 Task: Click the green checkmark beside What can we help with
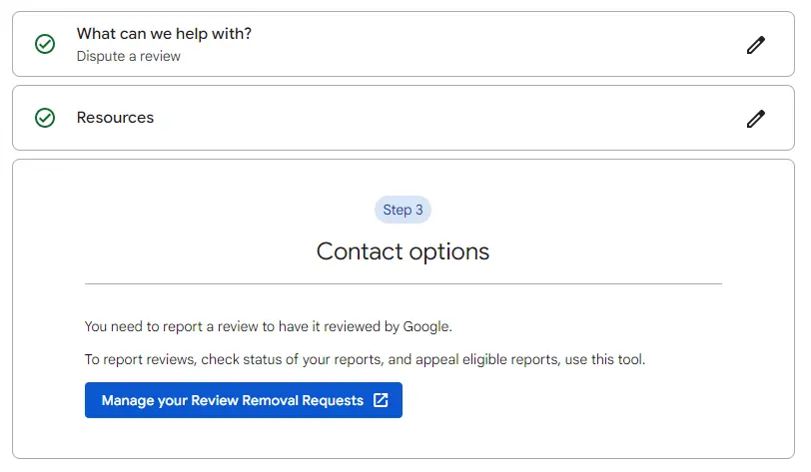click(45, 44)
